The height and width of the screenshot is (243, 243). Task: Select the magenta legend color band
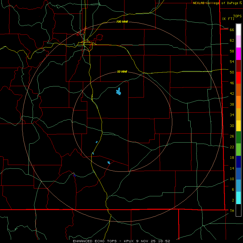click(238, 54)
